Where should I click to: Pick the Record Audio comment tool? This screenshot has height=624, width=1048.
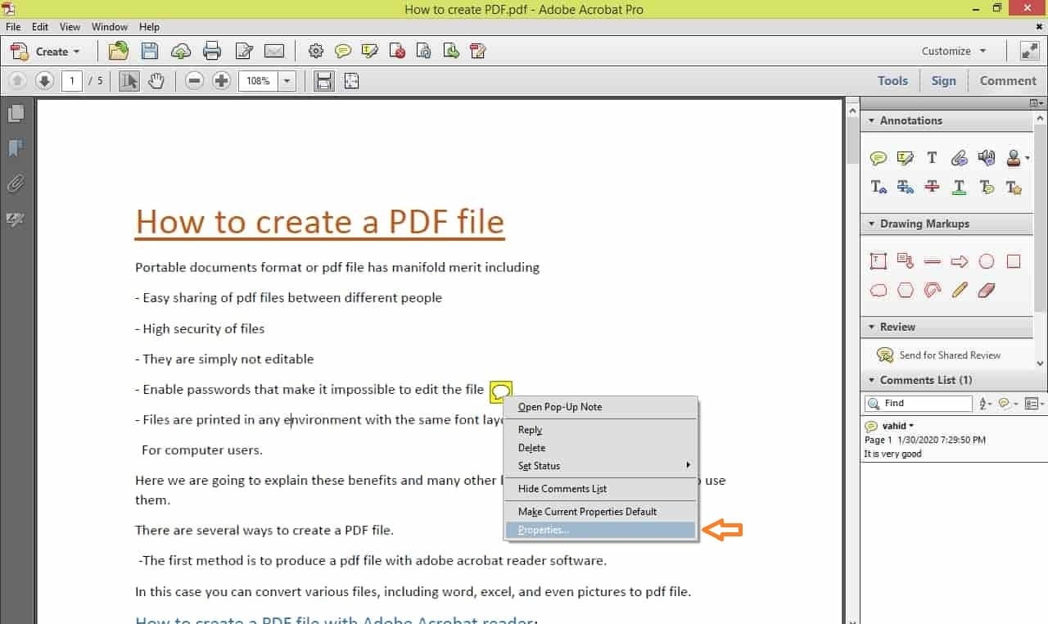click(x=986, y=157)
